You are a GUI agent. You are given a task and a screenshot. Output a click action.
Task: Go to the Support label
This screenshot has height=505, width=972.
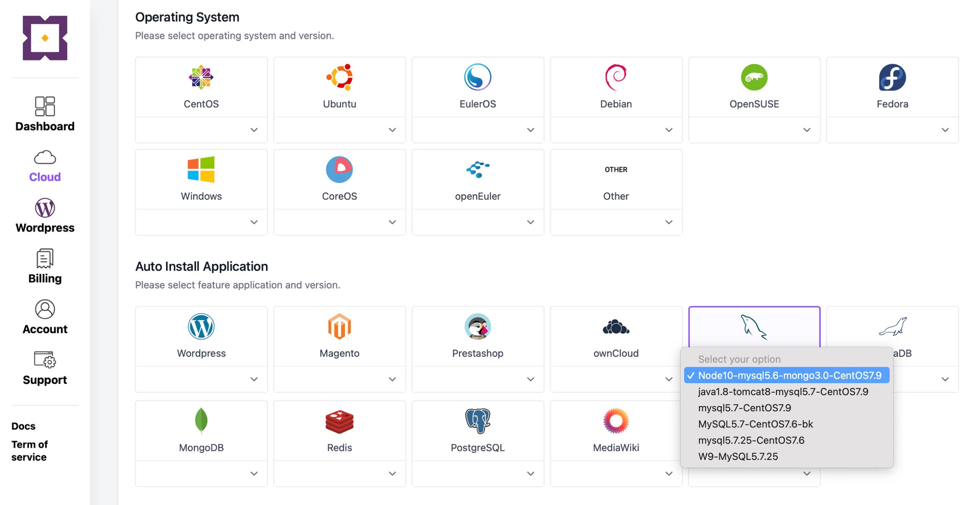(45, 380)
